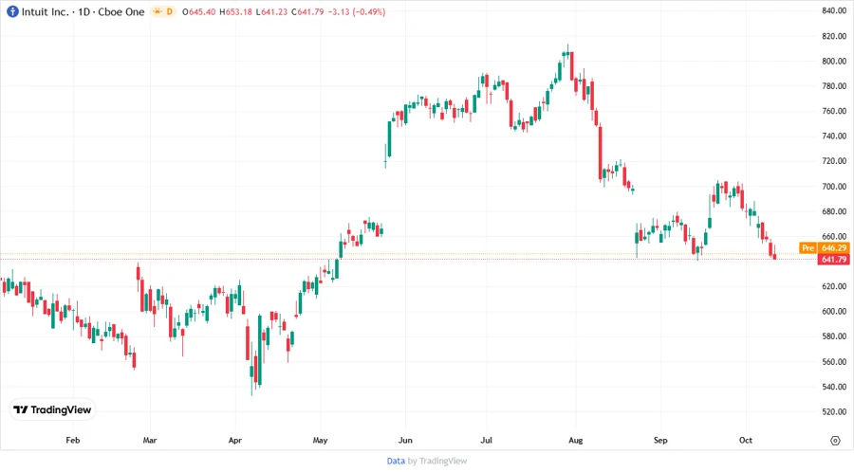The height and width of the screenshot is (472, 854).
Task: Click the Intuit Inc. logo icon
Action: tap(12, 11)
